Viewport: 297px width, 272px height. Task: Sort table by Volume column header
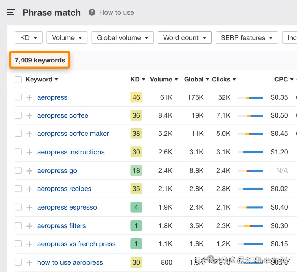click(164, 80)
